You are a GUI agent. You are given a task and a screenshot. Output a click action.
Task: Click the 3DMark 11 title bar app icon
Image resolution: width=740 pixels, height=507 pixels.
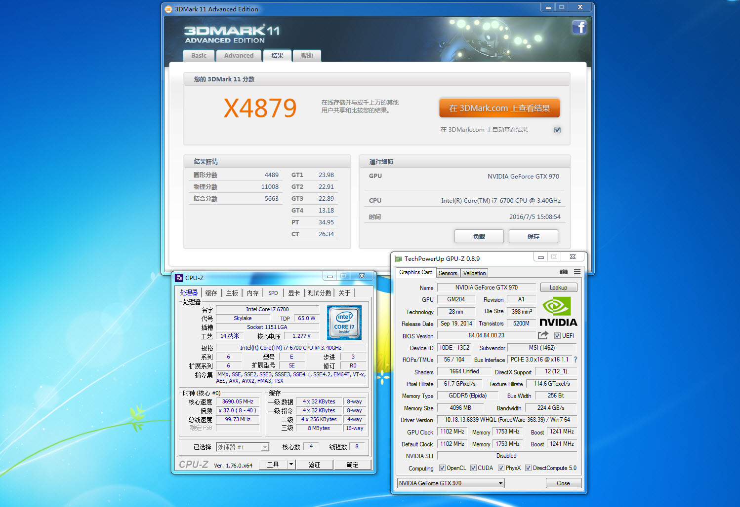click(168, 9)
